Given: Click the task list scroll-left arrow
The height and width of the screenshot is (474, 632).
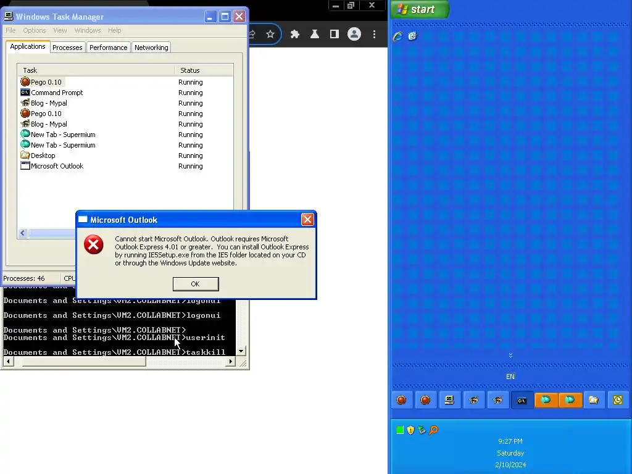Looking at the screenshot, I should tap(23, 233).
